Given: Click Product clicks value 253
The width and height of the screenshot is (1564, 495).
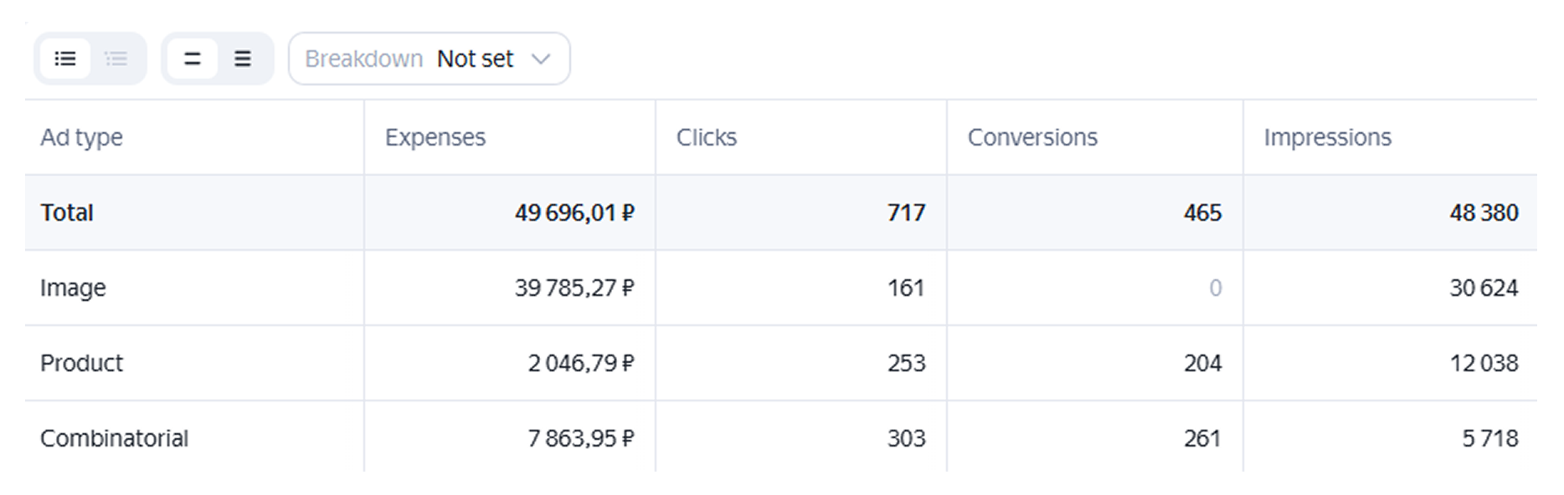Looking at the screenshot, I should [907, 363].
